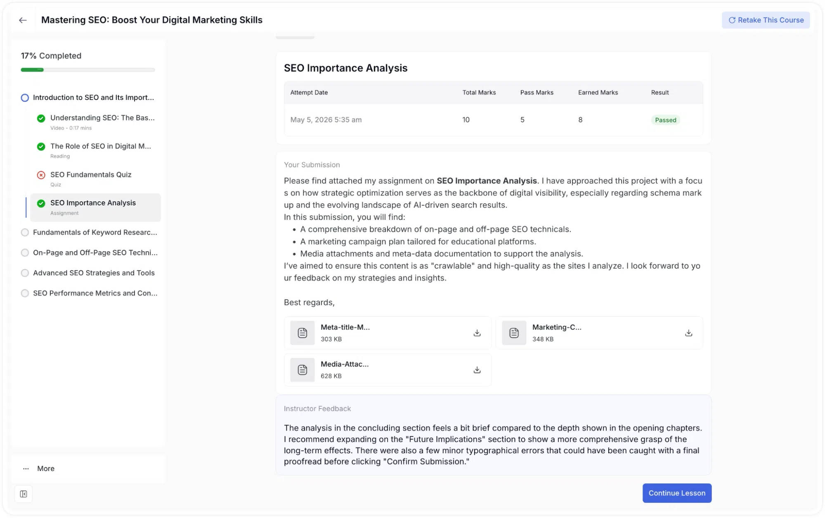The height and width of the screenshot is (518, 825).
Task: Click green check beside Understanding SEO lesson
Action: 41,118
